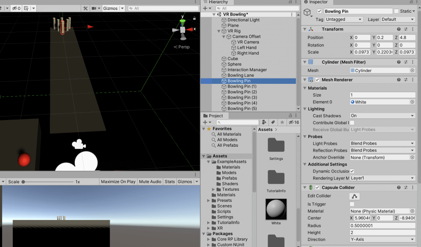Click the Maximize On Play button
421x247 pixels.
[118, 182]
